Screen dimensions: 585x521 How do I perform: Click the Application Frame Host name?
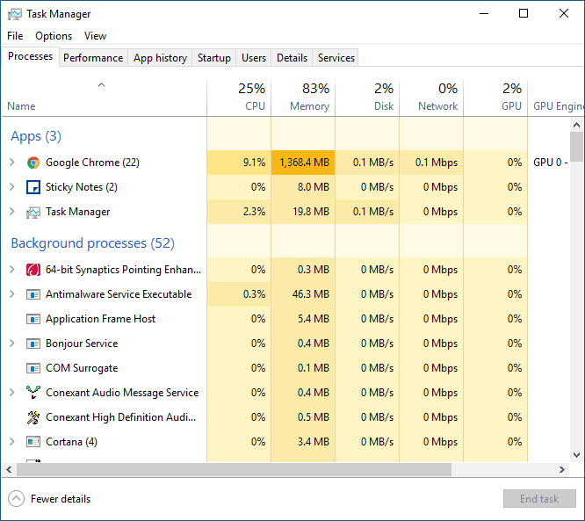pyautogui.click(x=100, y=319)
